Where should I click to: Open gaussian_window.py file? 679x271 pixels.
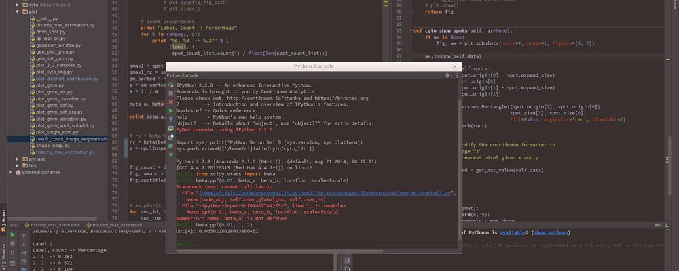[58, 45]
